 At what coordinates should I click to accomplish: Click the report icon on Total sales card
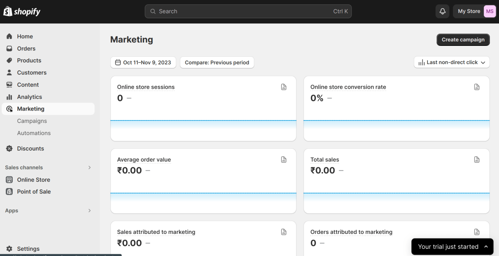pos(477,159)
